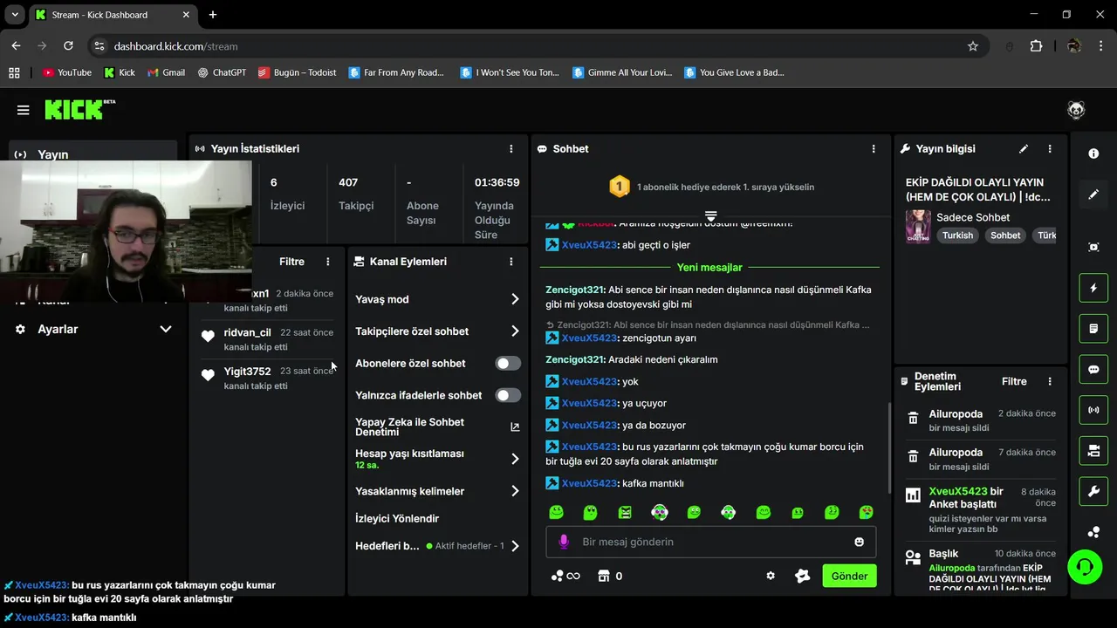Click username Zencigot321 asking about Kafka

click(575, 290)
